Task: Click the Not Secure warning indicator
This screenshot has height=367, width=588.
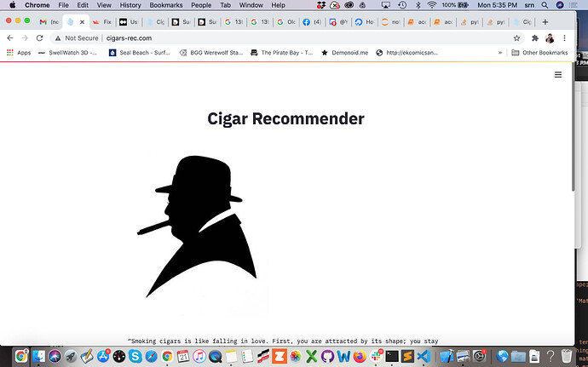Action: 77,37
